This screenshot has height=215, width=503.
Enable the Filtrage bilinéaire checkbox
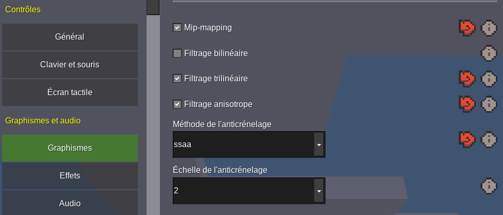[177, 53]
